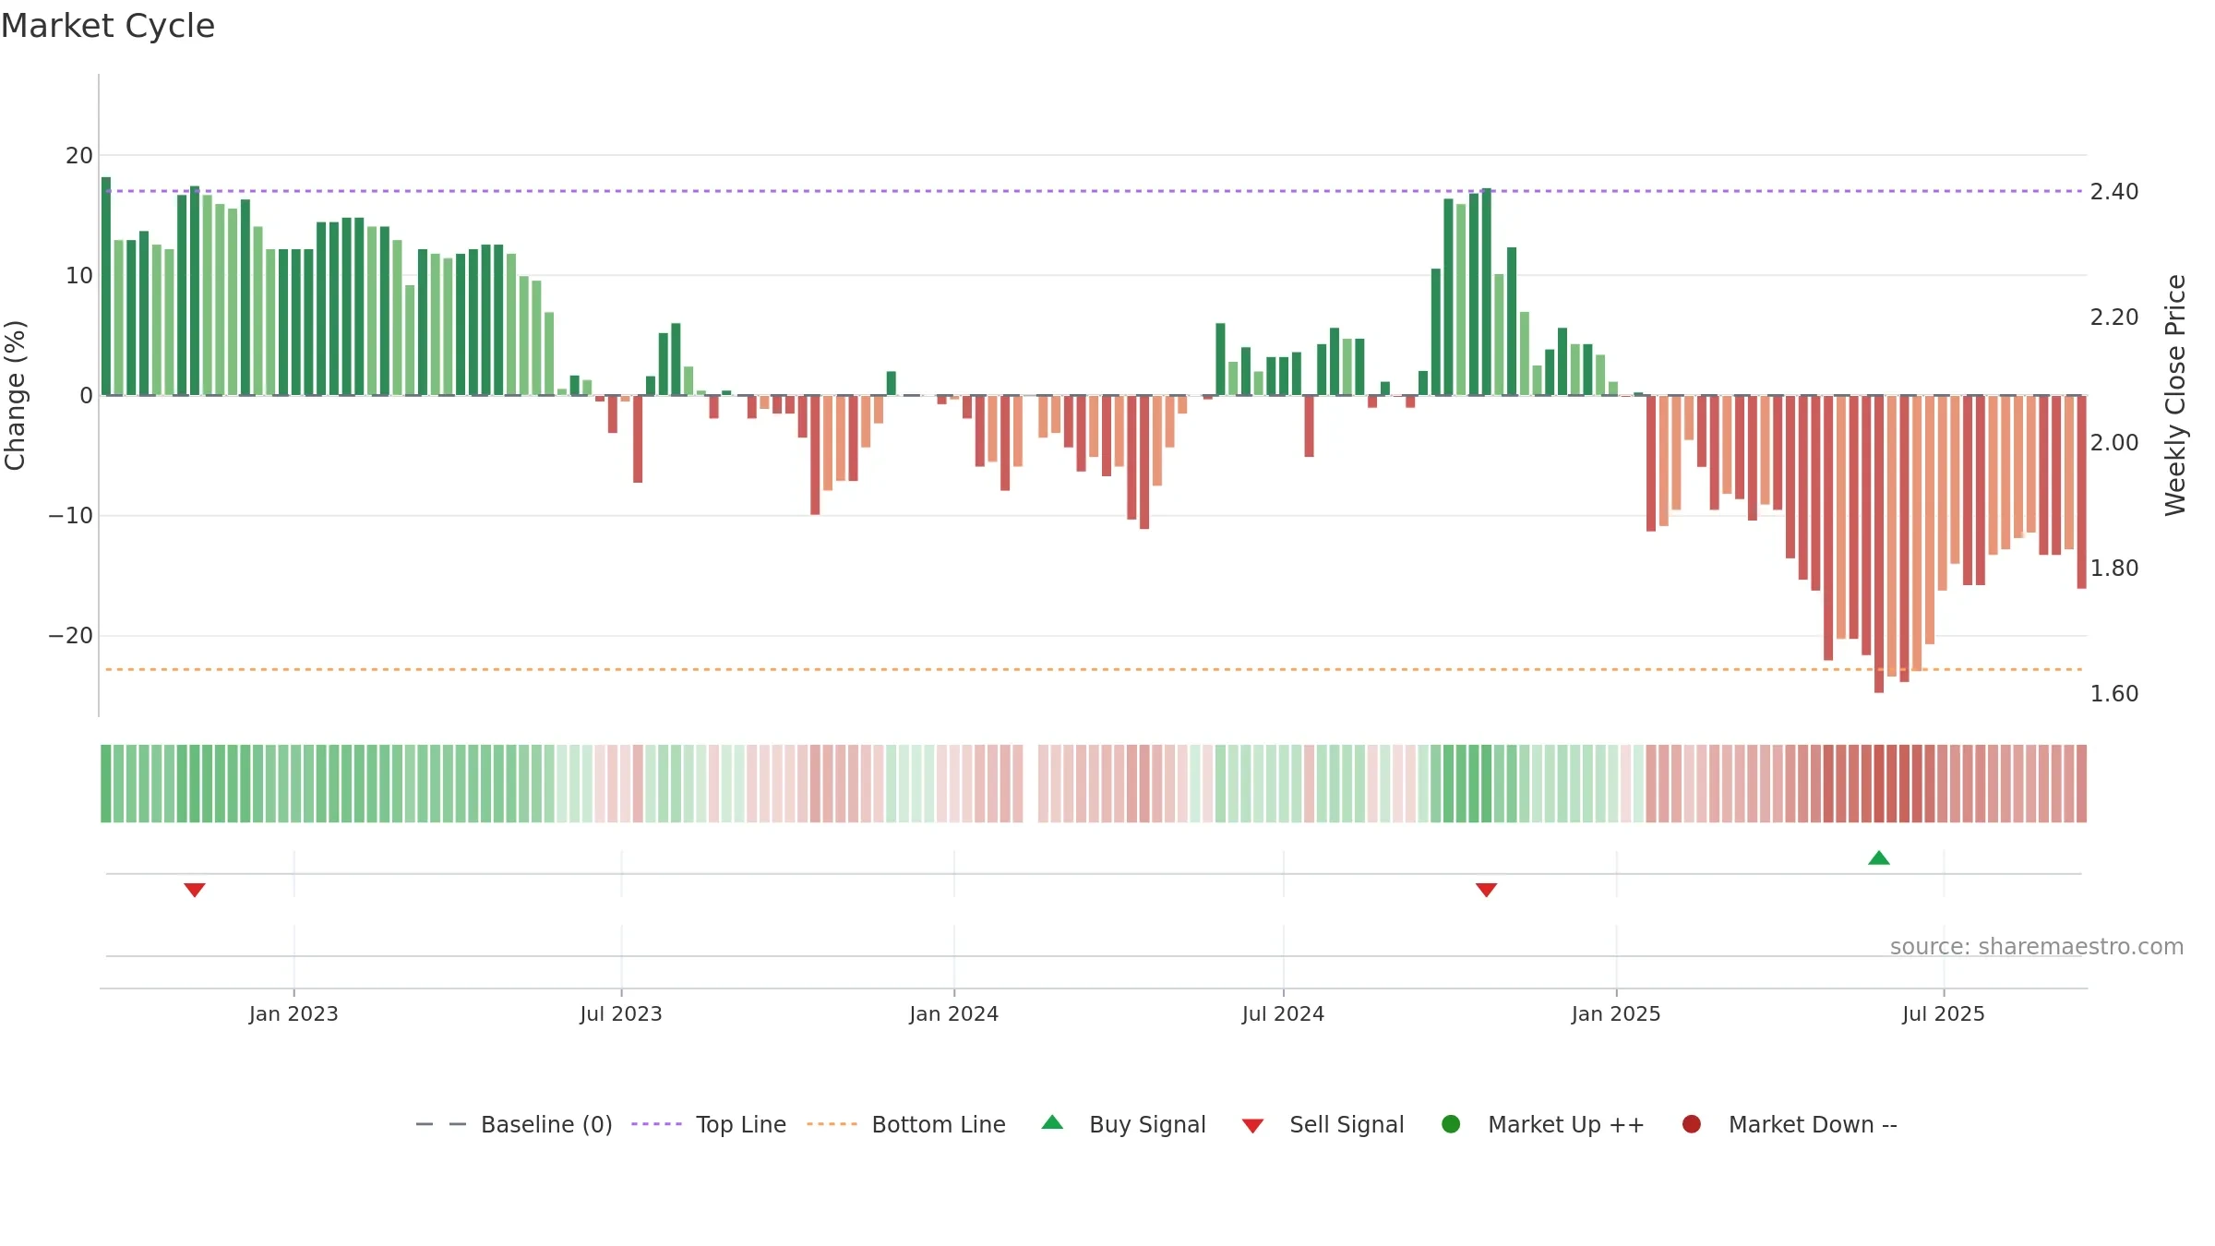Click the grey dashed Baseline legend sample
Viewport: 2215px width, 1246px height.
[440, 1124]
